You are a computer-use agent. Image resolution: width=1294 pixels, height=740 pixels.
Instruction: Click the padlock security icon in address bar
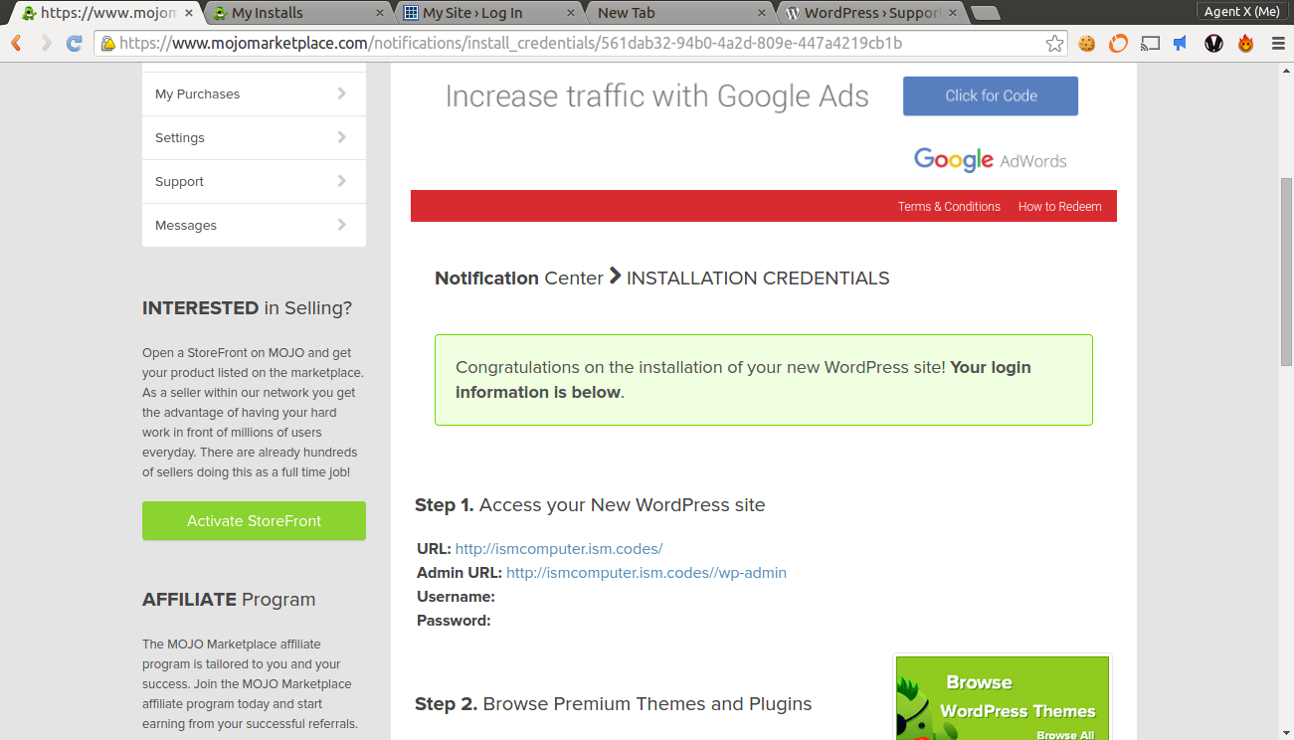click(107, 44)
